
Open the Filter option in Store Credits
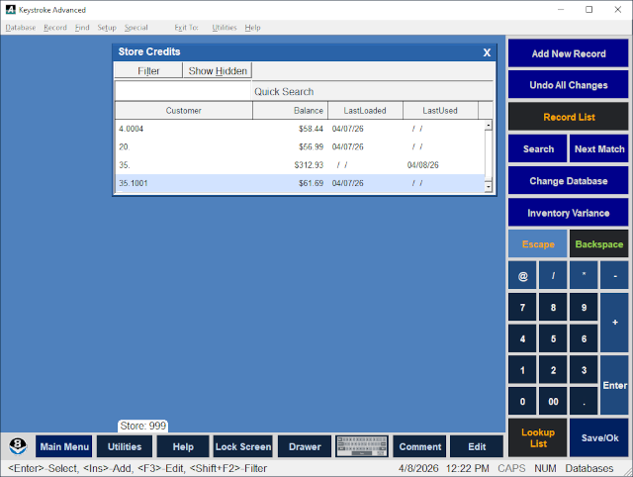click(x=148, y=71)
